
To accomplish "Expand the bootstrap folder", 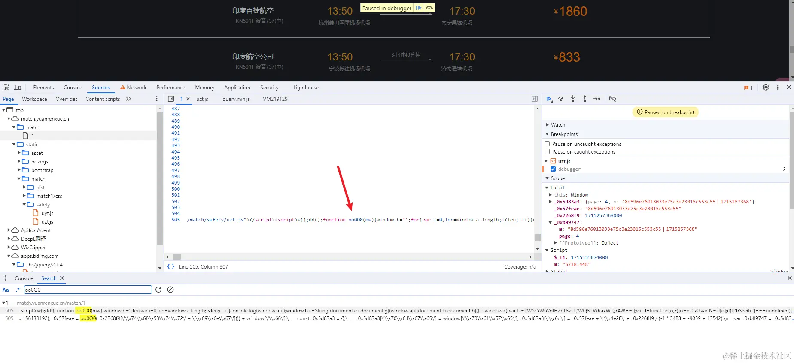I will pos(19,170).
